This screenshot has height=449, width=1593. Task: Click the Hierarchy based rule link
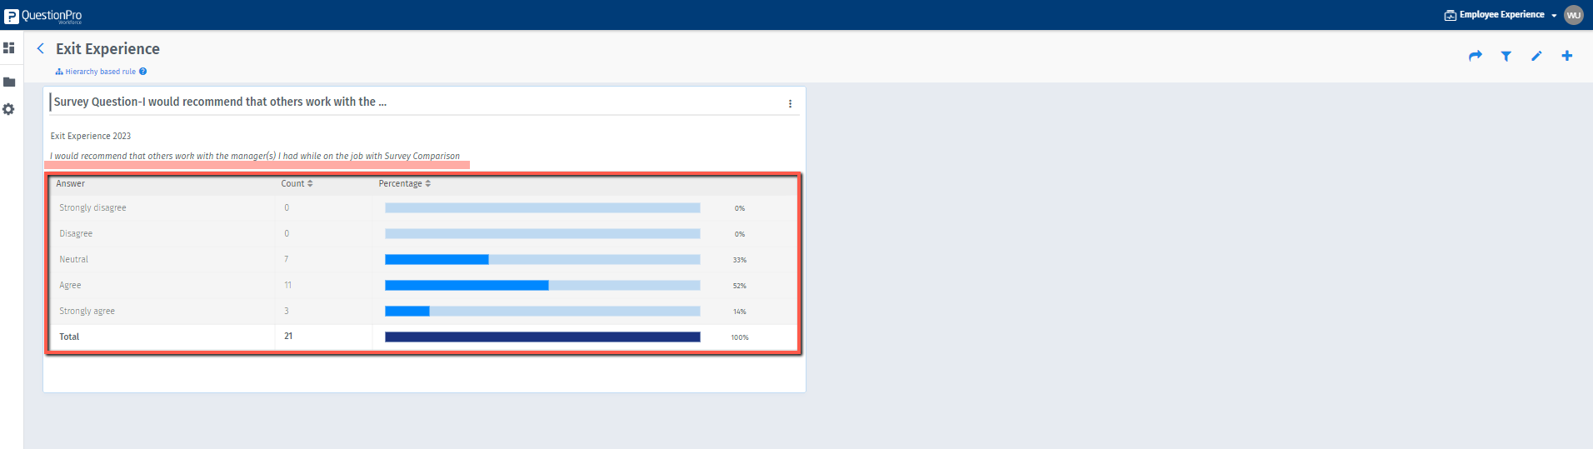click(x=96, y=72)
